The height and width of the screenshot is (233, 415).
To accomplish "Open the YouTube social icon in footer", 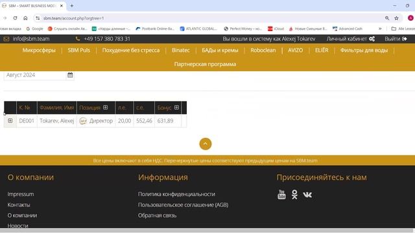I will [x=281, y=194].
